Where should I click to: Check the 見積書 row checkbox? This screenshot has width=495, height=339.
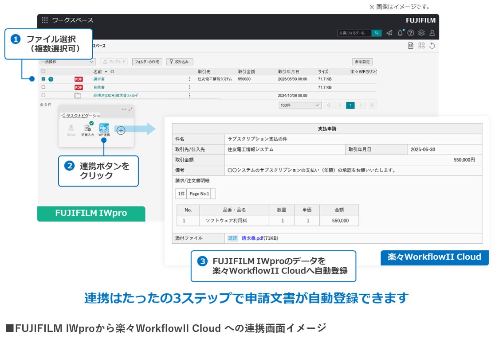[x=43, y=87]
